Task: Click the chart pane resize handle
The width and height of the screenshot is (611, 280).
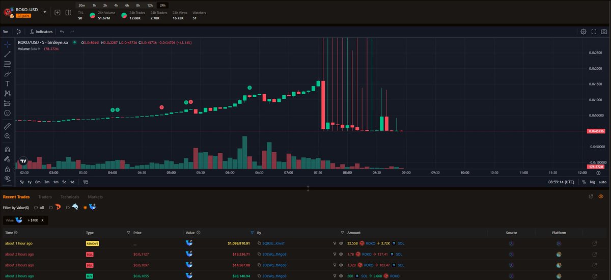Action: click(308, 188)
